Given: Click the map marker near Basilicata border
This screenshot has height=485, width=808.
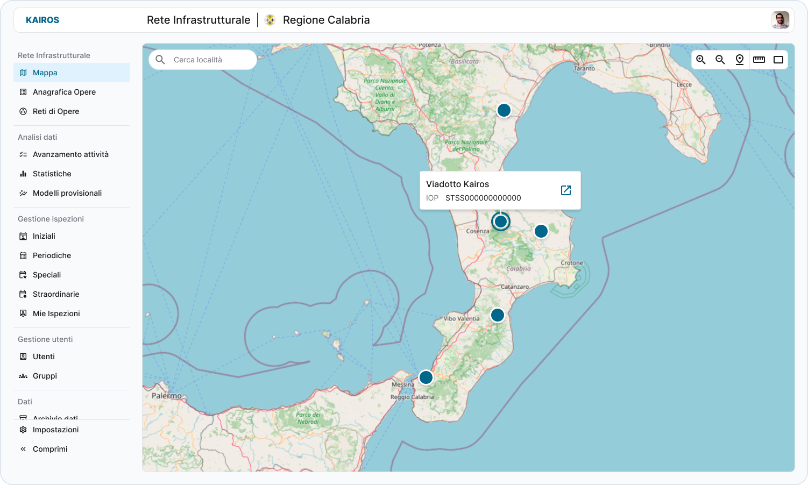Looking at the screenshot, I should tap(504, 110).
